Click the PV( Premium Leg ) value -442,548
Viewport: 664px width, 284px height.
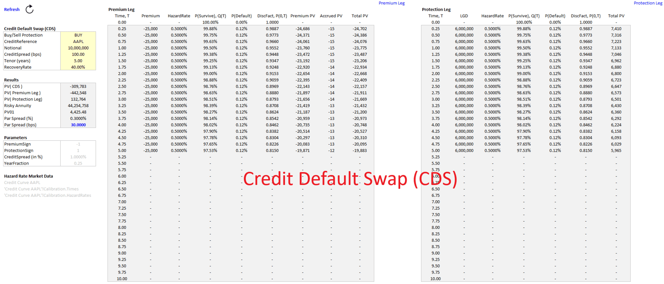pyautogui.click(x=78, y=93)
